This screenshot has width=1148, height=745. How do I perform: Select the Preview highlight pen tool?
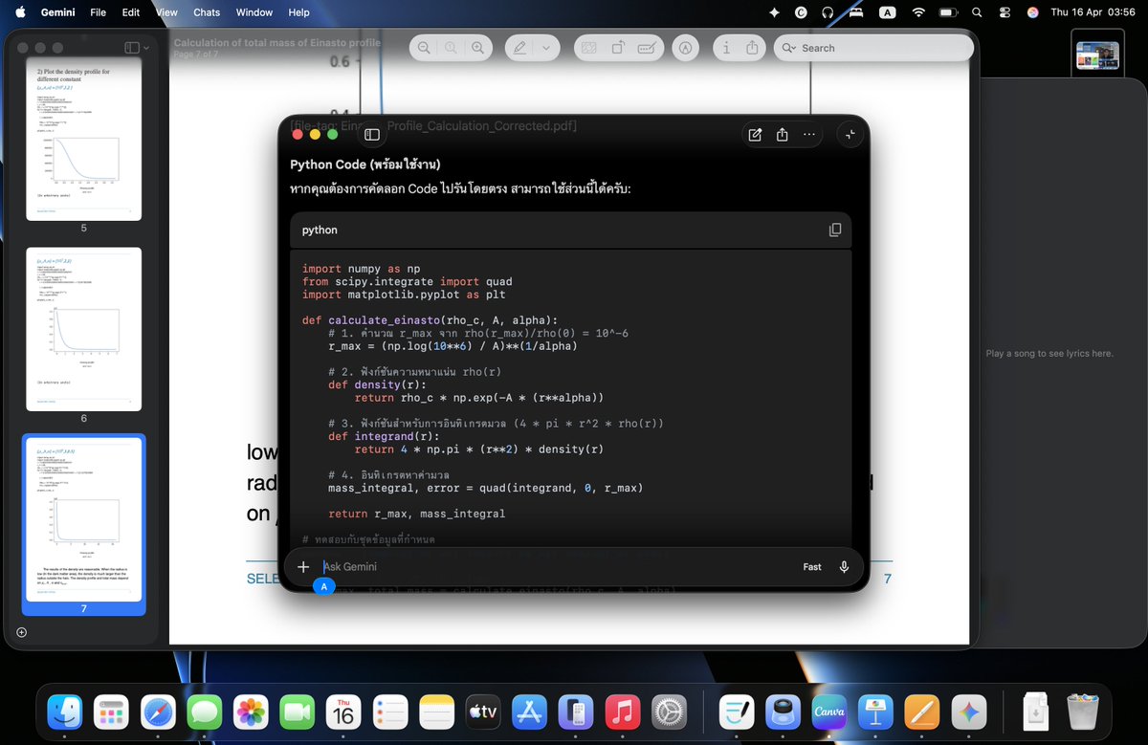tap(519, 48)
